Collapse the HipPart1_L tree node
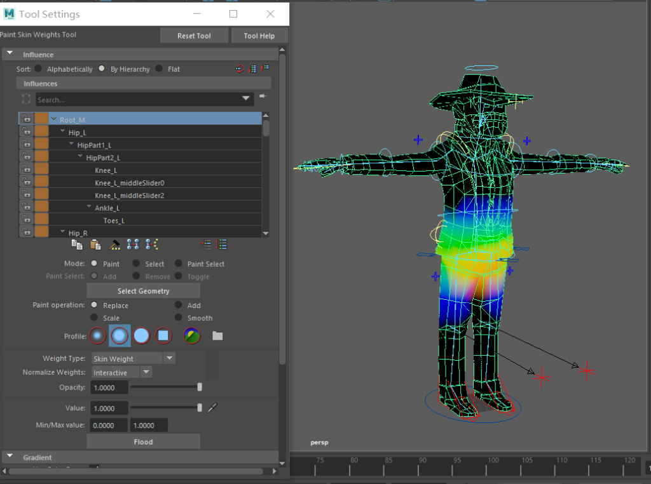 click(71, 144)
